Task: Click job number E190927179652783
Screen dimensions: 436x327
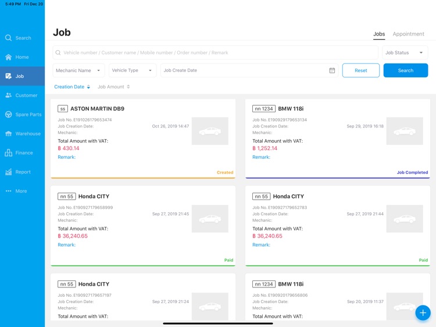Action: (x=287, y=207)
